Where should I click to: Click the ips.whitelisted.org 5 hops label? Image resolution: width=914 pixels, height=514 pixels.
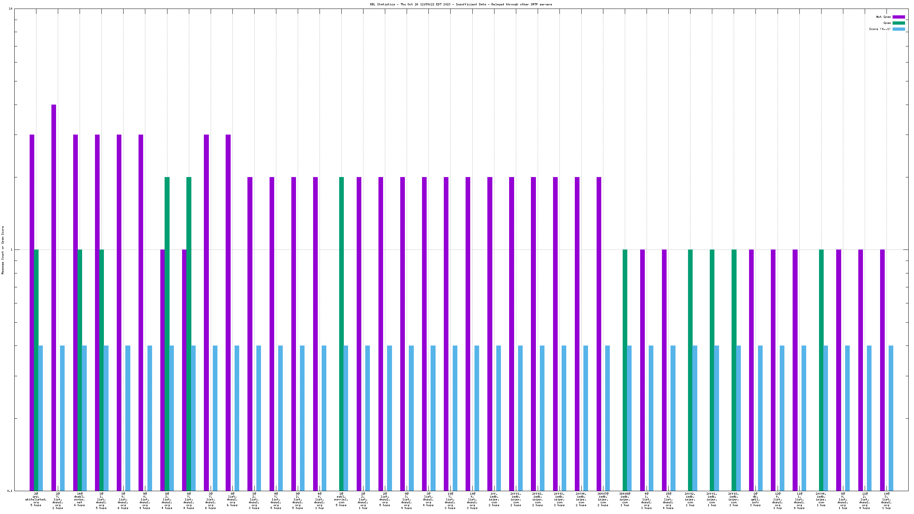point(36,499)
